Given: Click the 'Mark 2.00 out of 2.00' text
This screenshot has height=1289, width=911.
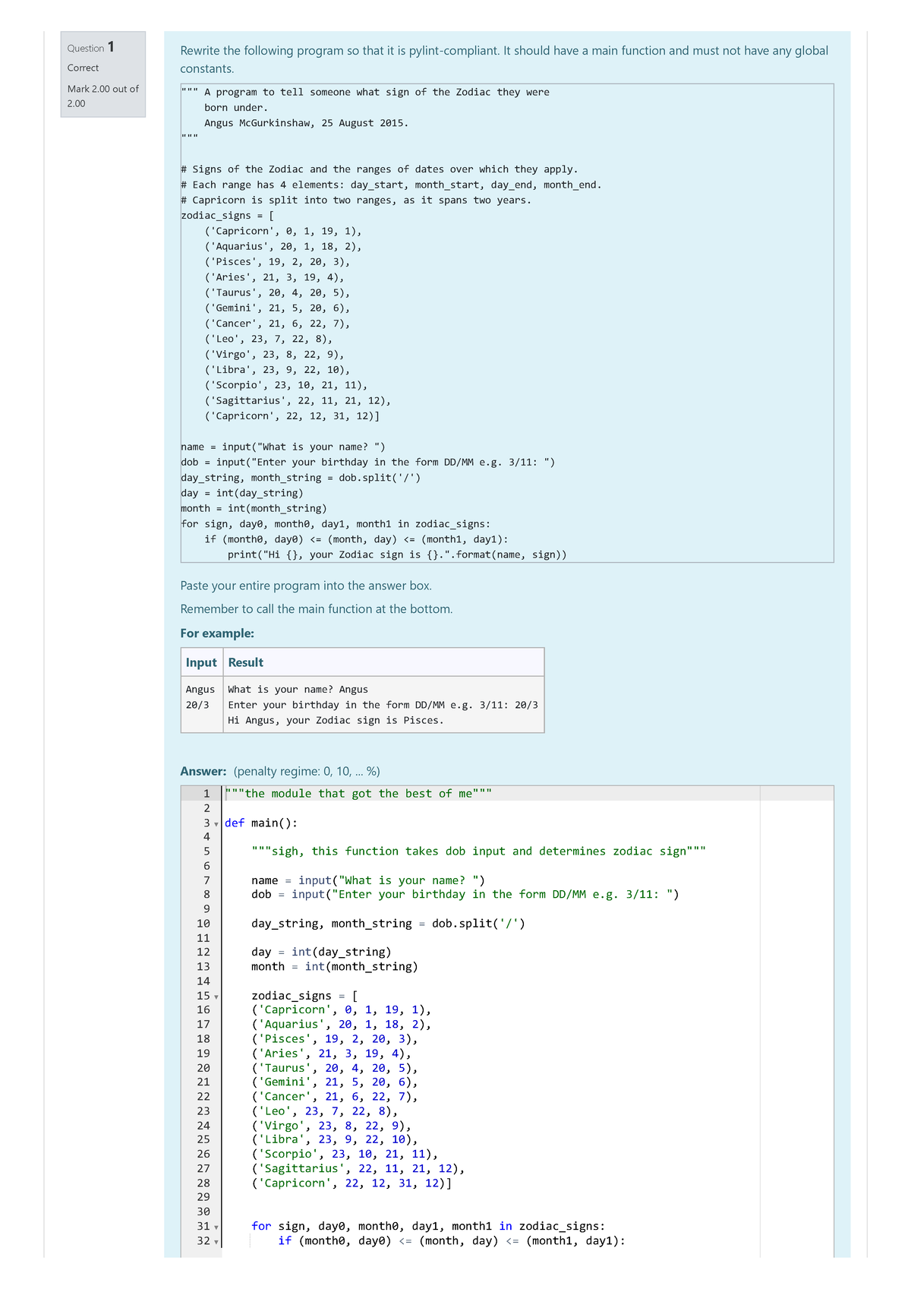Looking at the screenshot, I should 102,96.
